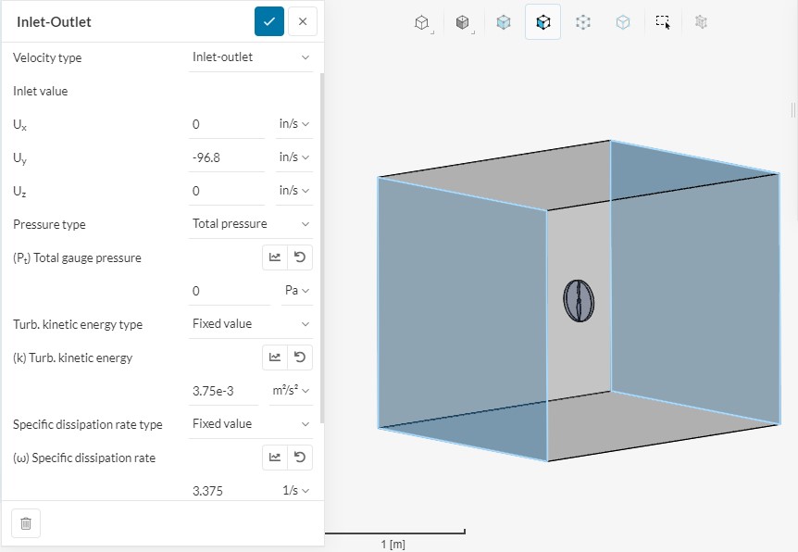Open Turb. kinetic energy type dropdown
This screenshot has height=552, width=798.
251,324
